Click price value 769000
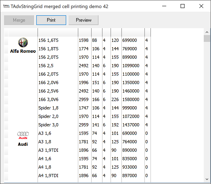 click(130, 49)
